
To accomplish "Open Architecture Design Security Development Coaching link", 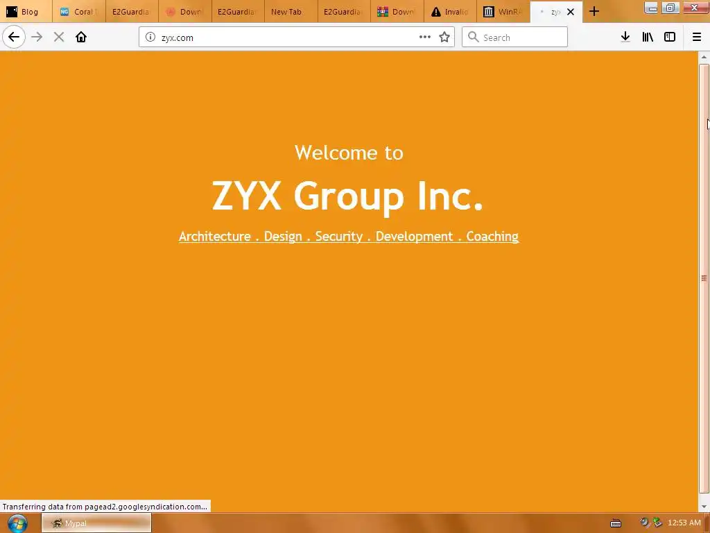I will tap(349, 237).
